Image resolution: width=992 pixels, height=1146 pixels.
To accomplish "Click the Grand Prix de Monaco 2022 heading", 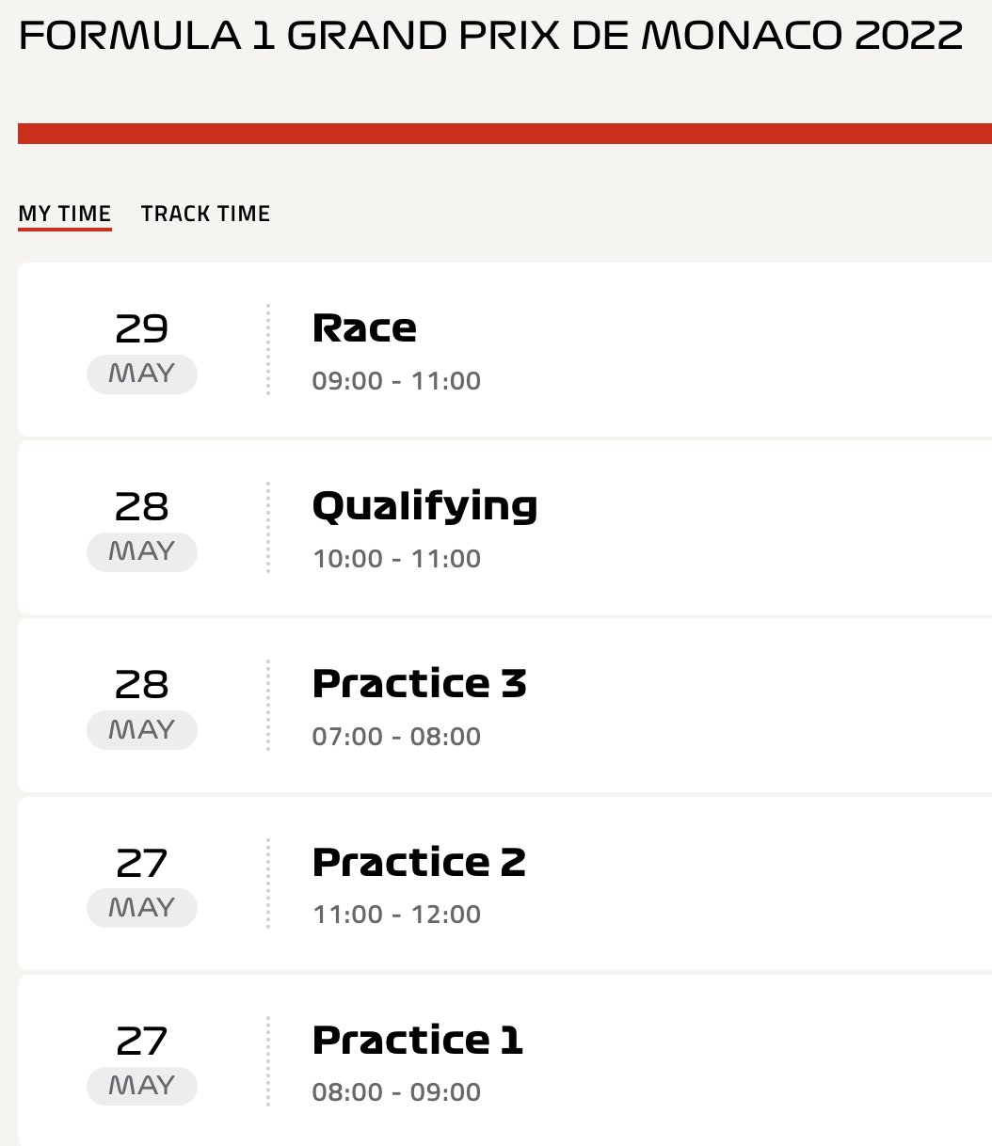I will [490, 37].
